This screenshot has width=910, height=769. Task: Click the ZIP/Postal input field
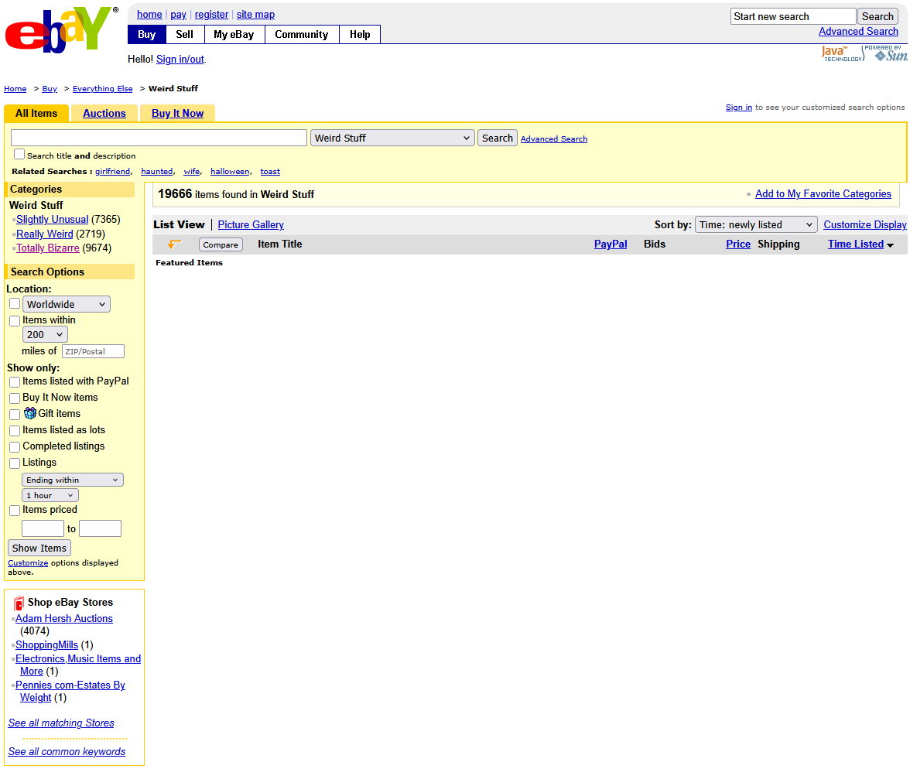[93, 351]
